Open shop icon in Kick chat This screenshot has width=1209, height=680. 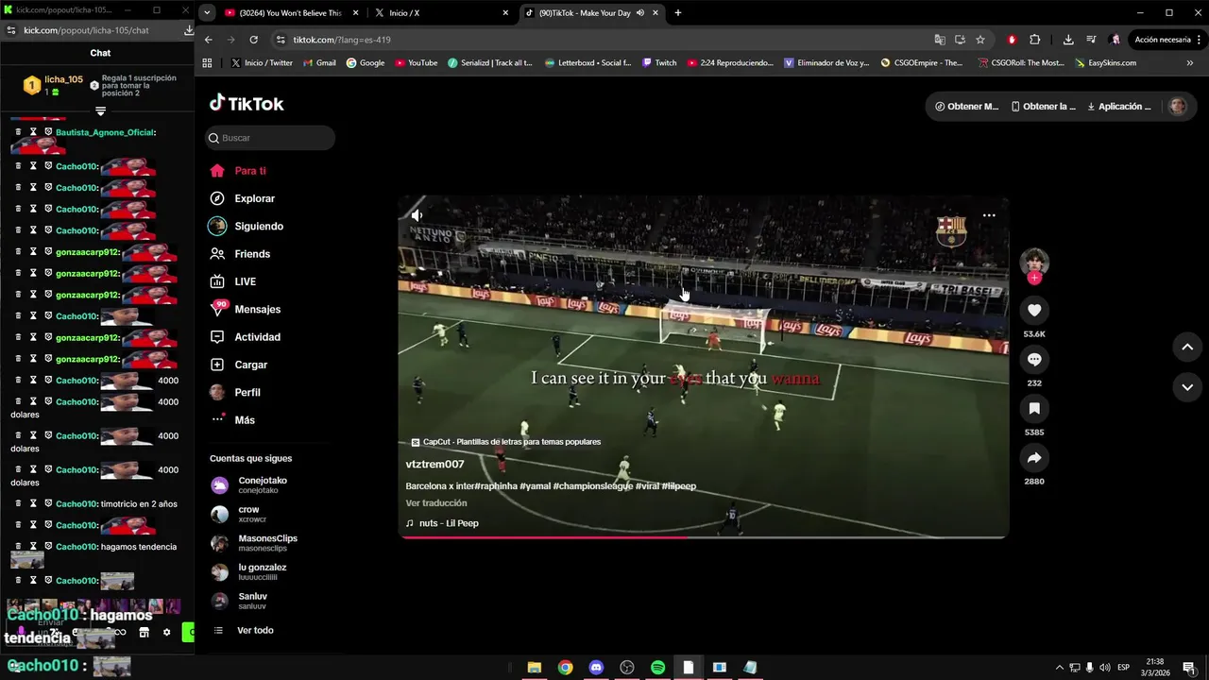[144, 632]
